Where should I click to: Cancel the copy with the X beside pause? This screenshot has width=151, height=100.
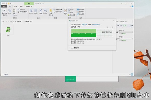coord(112,27)
